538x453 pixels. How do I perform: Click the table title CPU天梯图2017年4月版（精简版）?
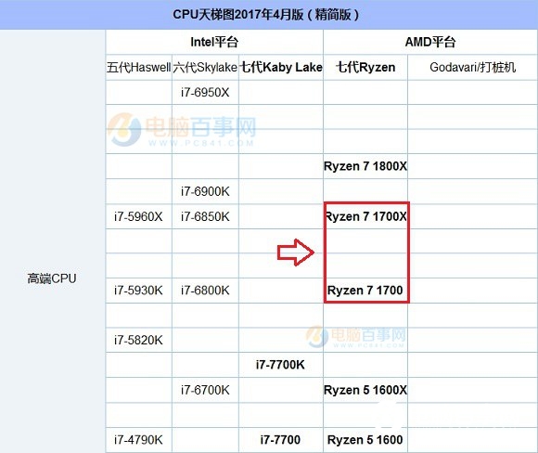[265, 15]
